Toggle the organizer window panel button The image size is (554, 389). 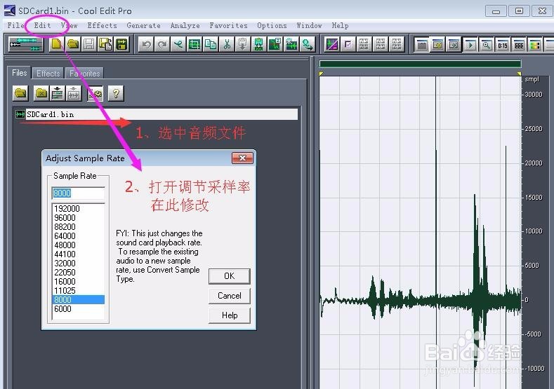(x=422, y=45)
